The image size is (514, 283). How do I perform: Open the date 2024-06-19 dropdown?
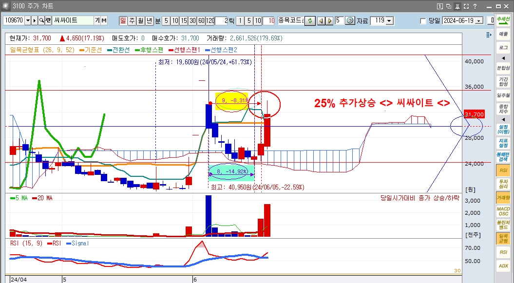coord(479,20)
